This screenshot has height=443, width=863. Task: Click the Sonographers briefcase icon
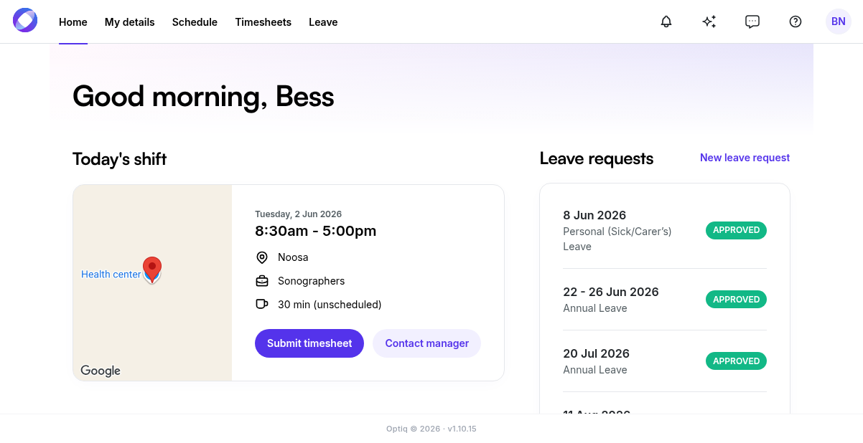pos(262,281)
